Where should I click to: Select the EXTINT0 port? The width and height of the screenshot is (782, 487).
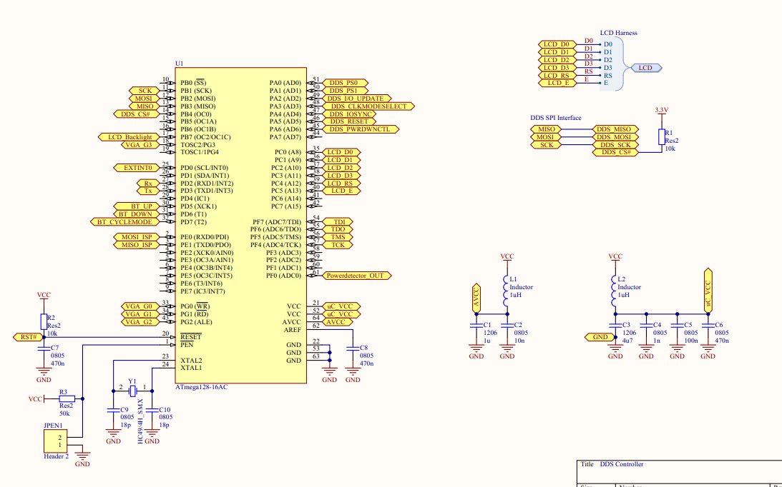pos(136,168)
